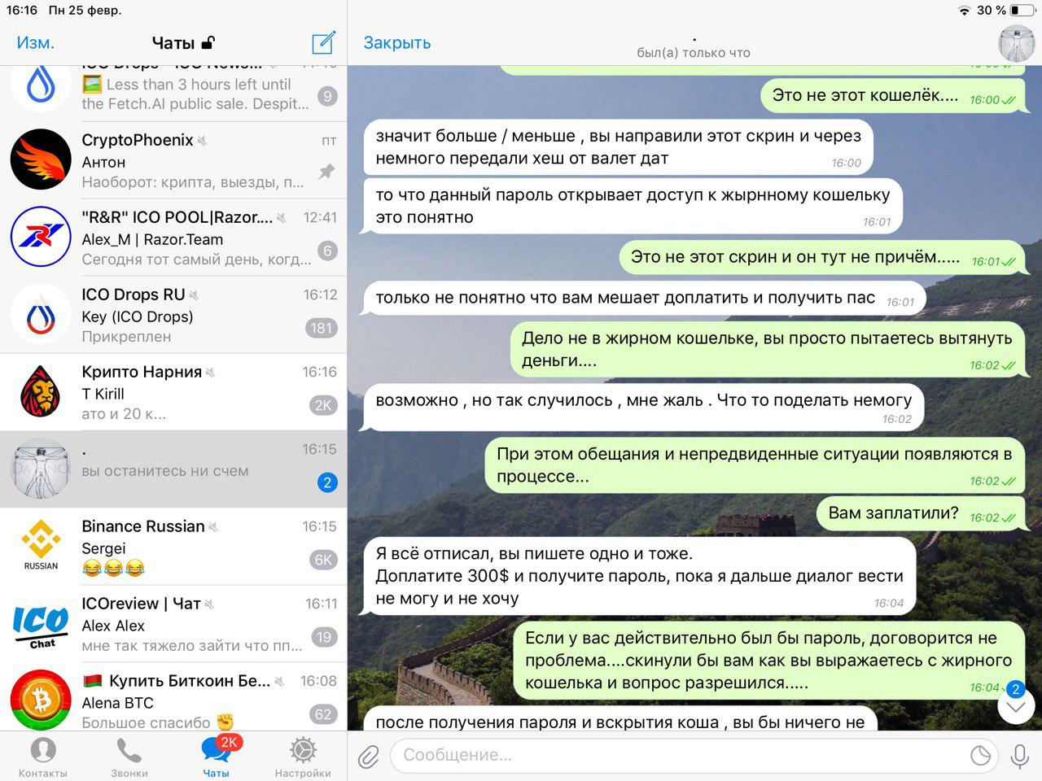Jump to newest messages with the down arrow
Image resolution: width=1042 pixels, height=781 pixels.
click(1015, 707)
